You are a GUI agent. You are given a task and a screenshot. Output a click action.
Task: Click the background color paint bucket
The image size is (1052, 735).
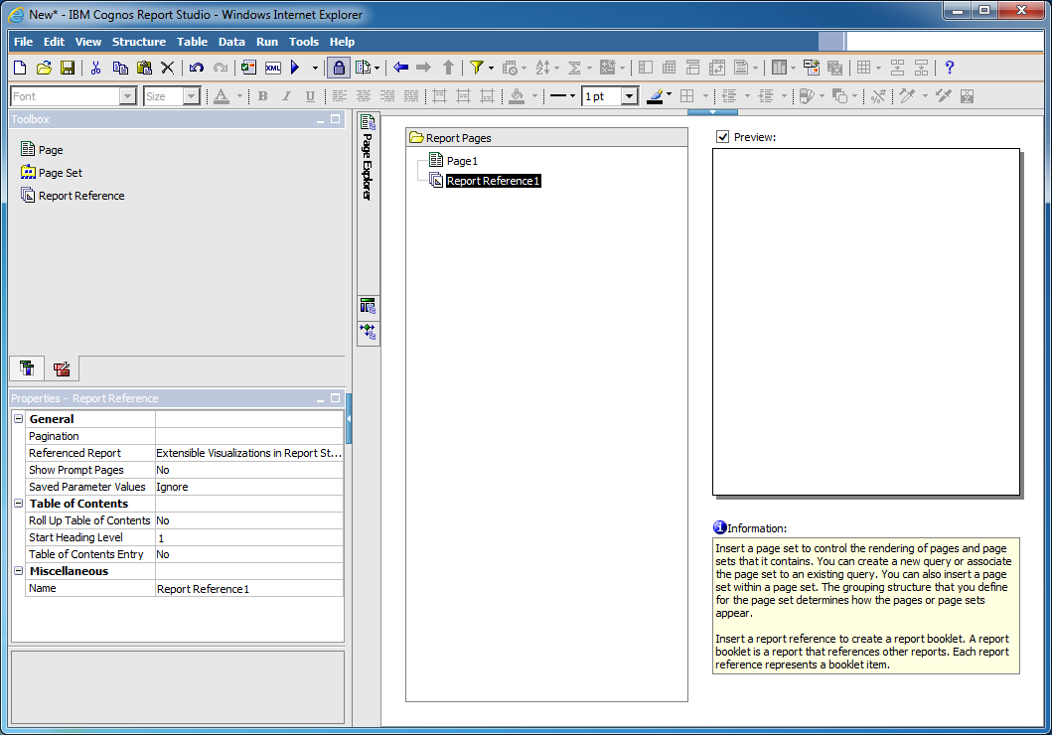pyautogui.click(x=517, y=96)
